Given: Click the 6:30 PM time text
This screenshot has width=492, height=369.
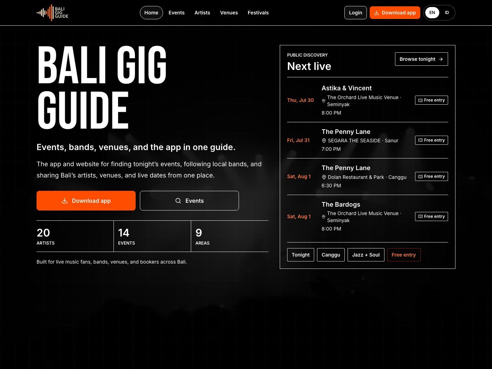Looking at the screenshot, I should pos(331,186).
